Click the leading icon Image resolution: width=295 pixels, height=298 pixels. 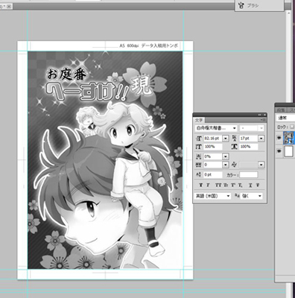point(235,139)
